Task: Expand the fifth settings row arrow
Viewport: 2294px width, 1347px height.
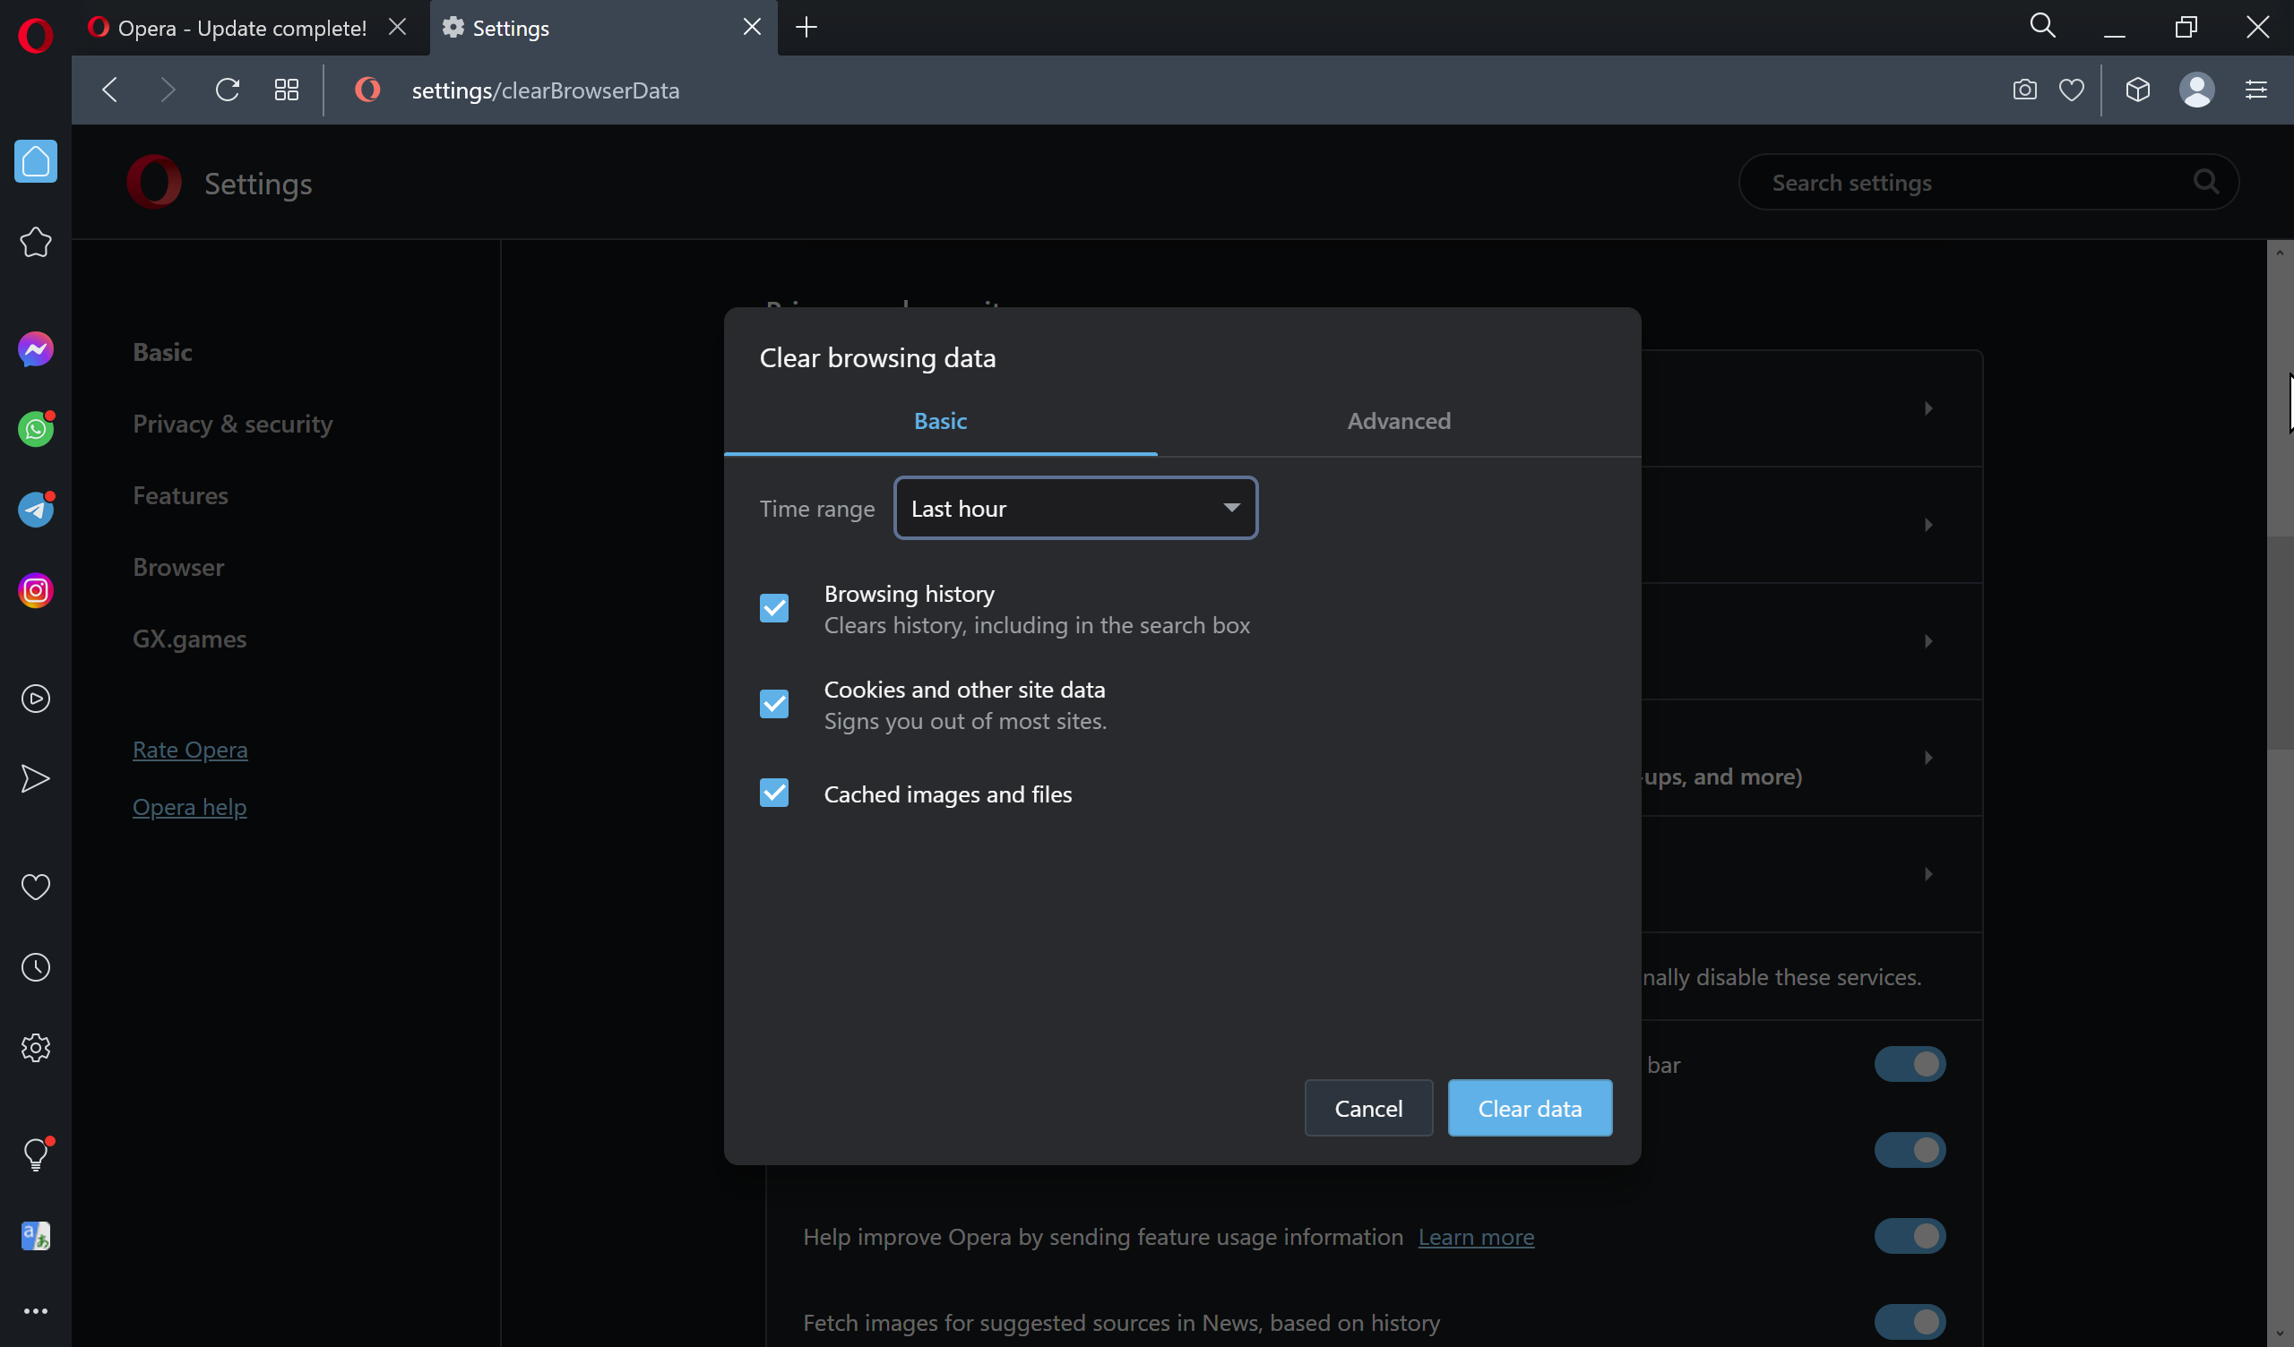Action: [x=1928, y=874]
